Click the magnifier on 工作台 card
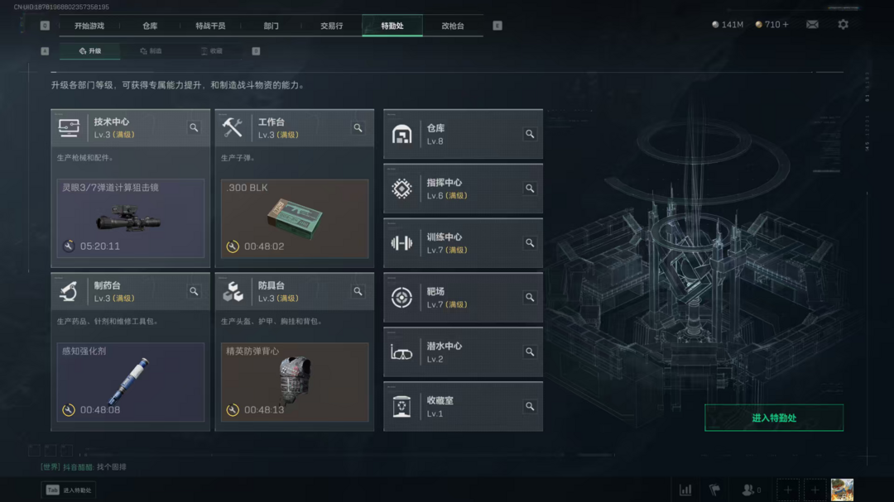The image size is (894, 502). [358, 127]
